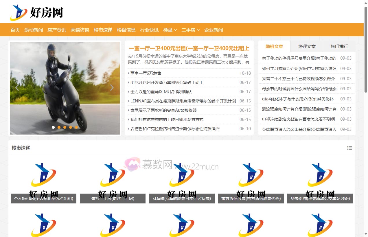The image size is (368, 237).
Task: Click the fourth carousel indicator dot
Action: 71,127
